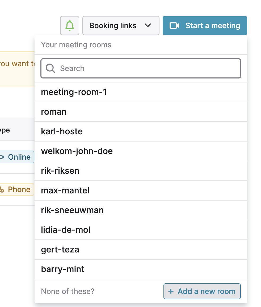
Task: Click the camera icon on the Online badge
Action: pyautogui.click(x=2, y=157)
